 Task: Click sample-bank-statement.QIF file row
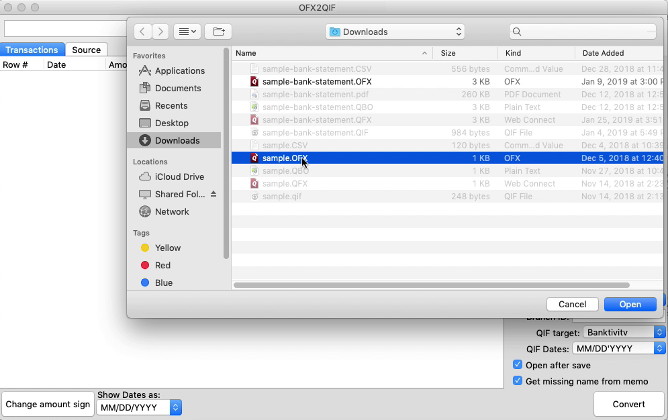point(447,133)
